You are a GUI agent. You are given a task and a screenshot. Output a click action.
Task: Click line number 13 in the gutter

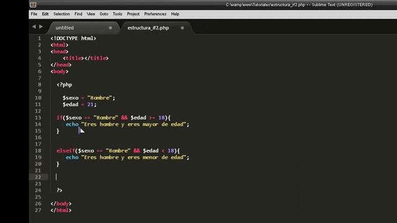pos(38,118)
